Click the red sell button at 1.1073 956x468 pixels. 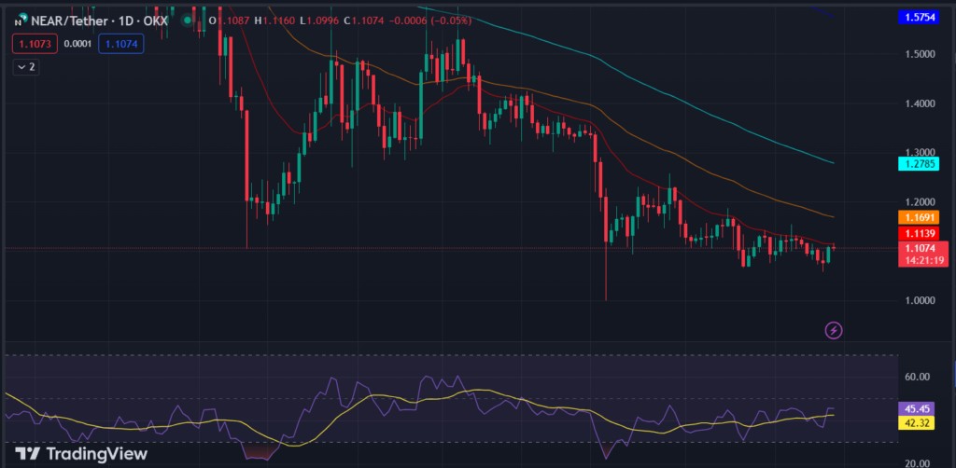(35, 44)
